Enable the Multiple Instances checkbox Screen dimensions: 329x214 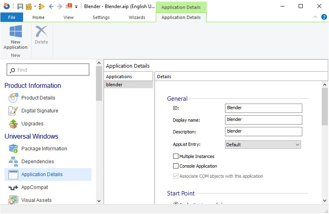176,156
